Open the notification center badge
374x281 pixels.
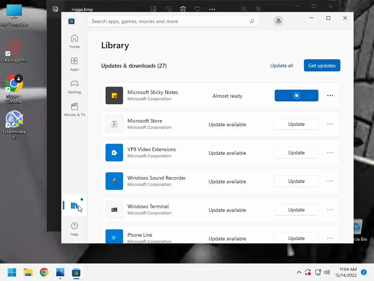coord(364,272)
